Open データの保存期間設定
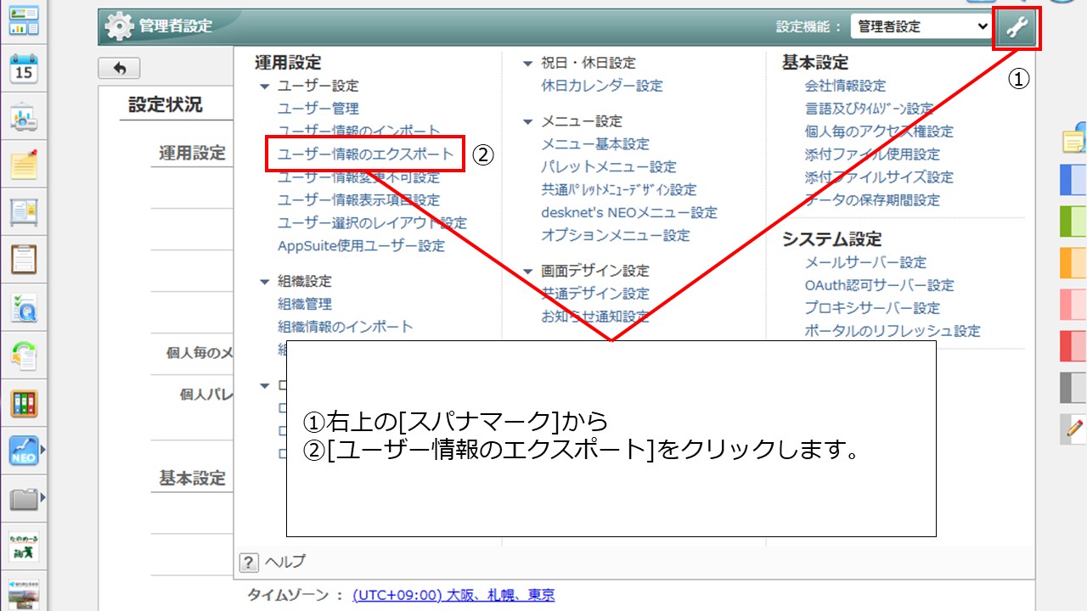The image size is (1087, 611). tap(872, 200)
